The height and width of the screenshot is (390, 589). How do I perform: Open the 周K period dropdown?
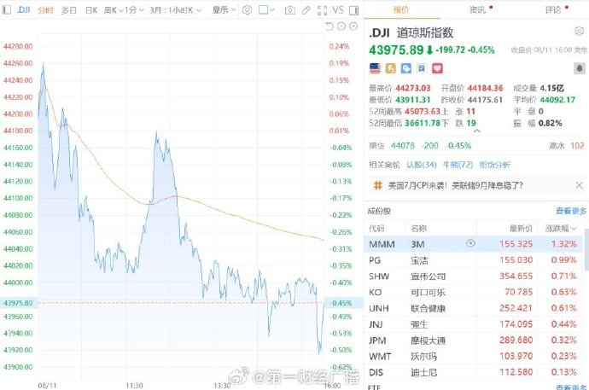pyautogui.click(x=114, y=10)
